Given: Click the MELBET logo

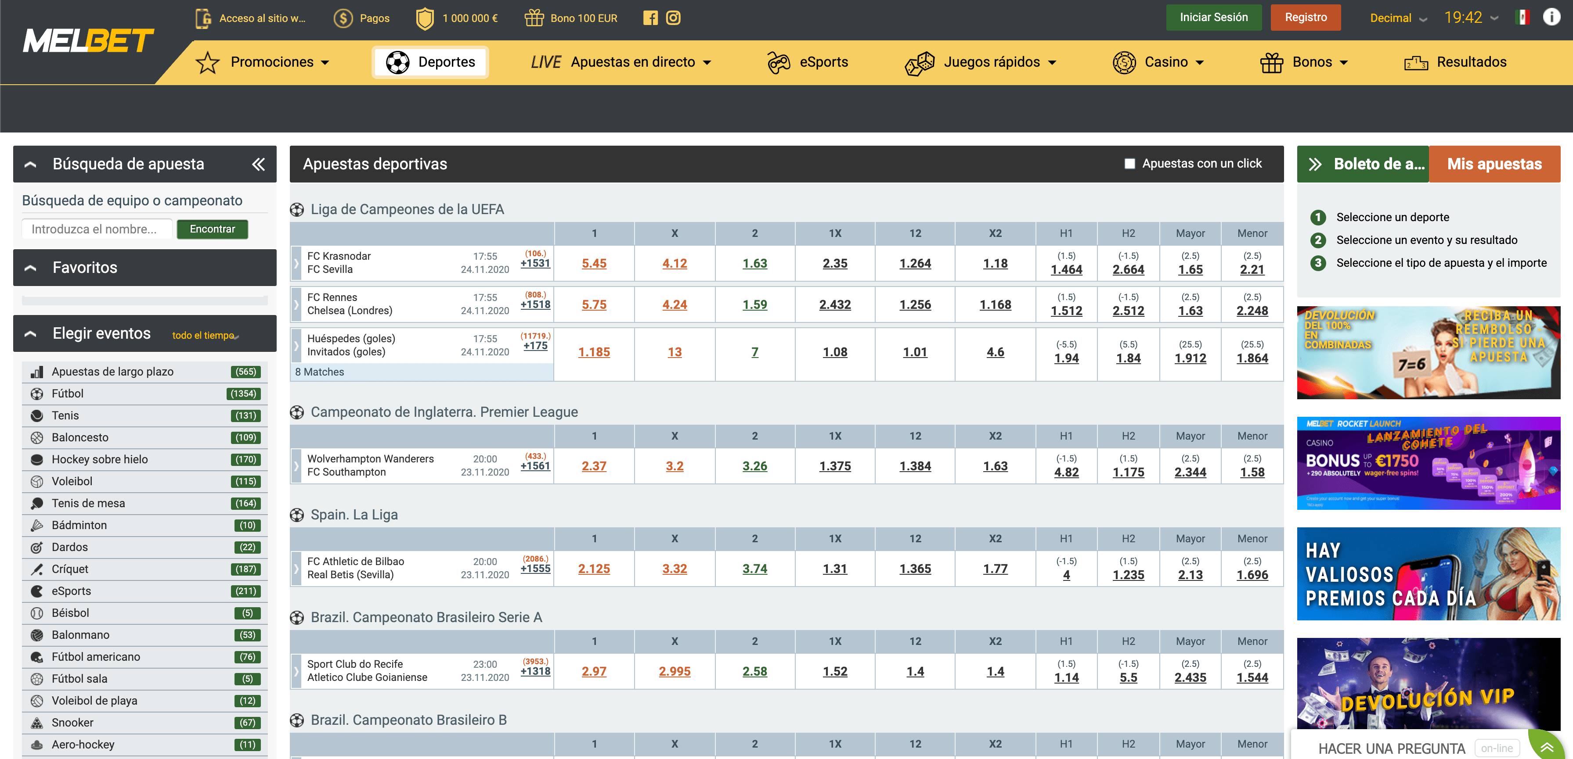Looking at the screenshot, I should point(89,42).
